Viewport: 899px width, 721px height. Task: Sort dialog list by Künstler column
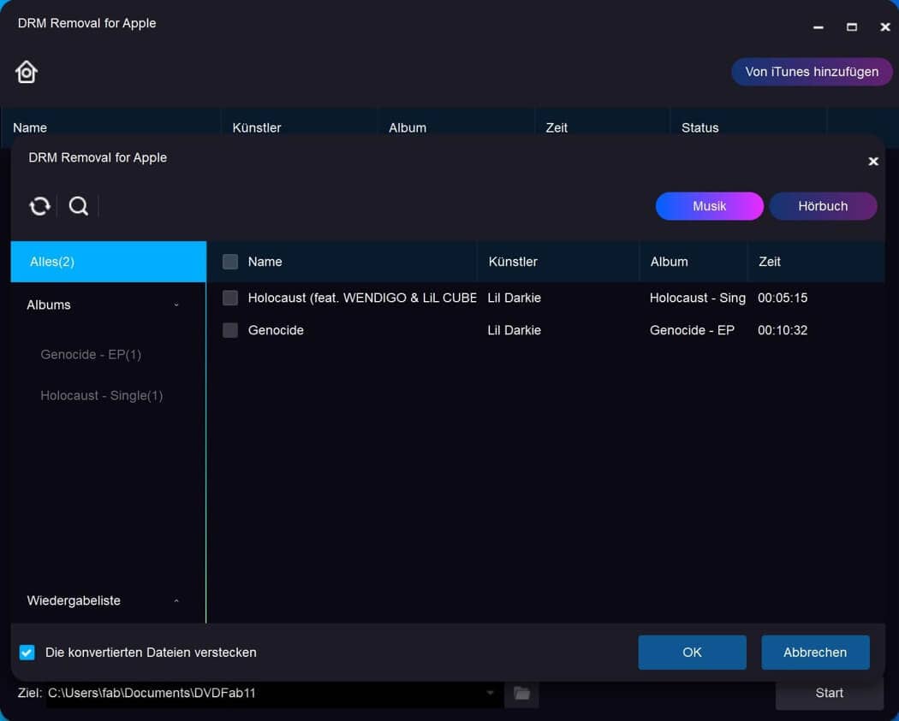(x=513, y=262)
